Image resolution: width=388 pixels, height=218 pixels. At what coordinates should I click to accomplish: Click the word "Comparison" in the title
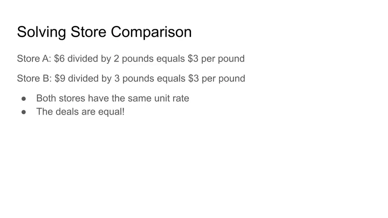pos(151,33)
